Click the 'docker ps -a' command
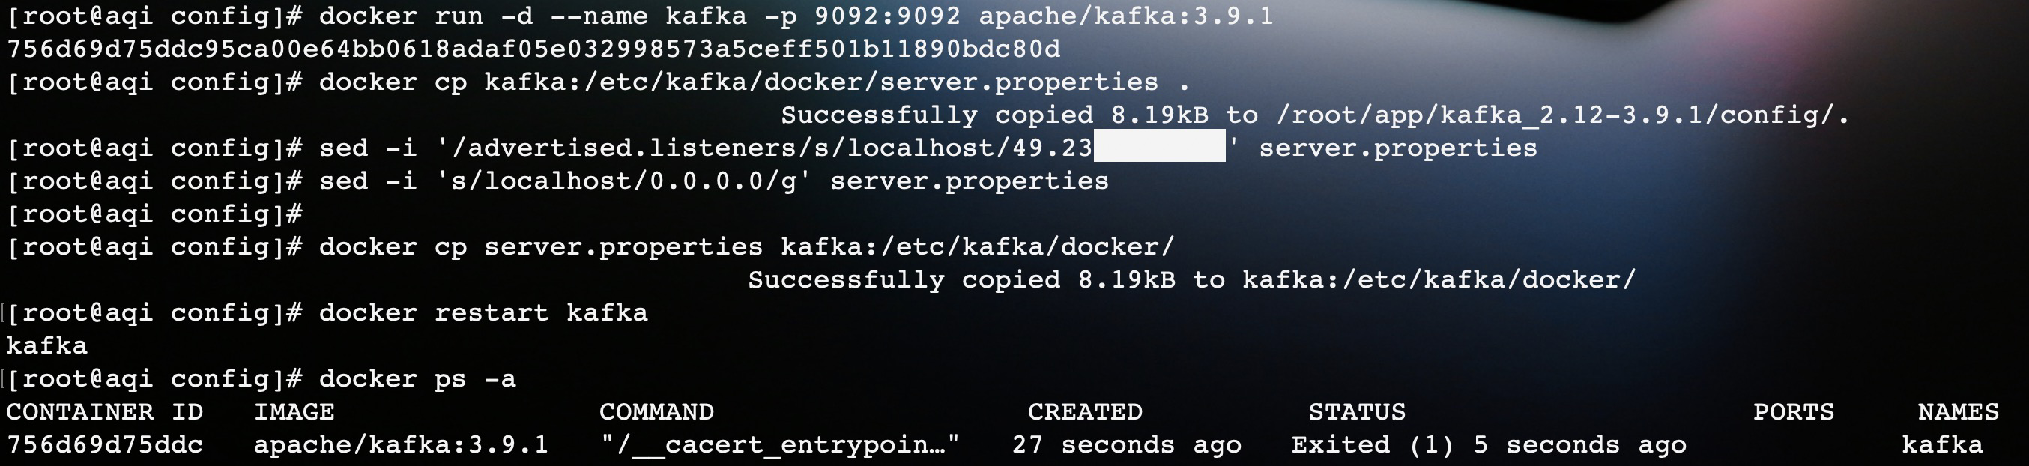 point(417,379)
